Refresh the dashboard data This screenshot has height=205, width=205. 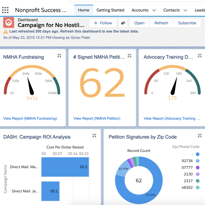(161, 23)
